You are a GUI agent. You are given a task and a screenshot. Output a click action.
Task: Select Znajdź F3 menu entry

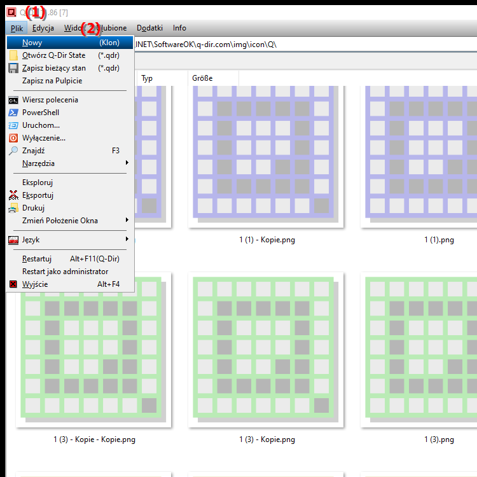[70, 151]
